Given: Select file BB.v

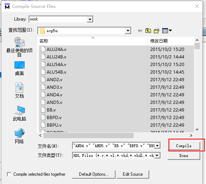Looking at the screenshot, I should 51,110.
